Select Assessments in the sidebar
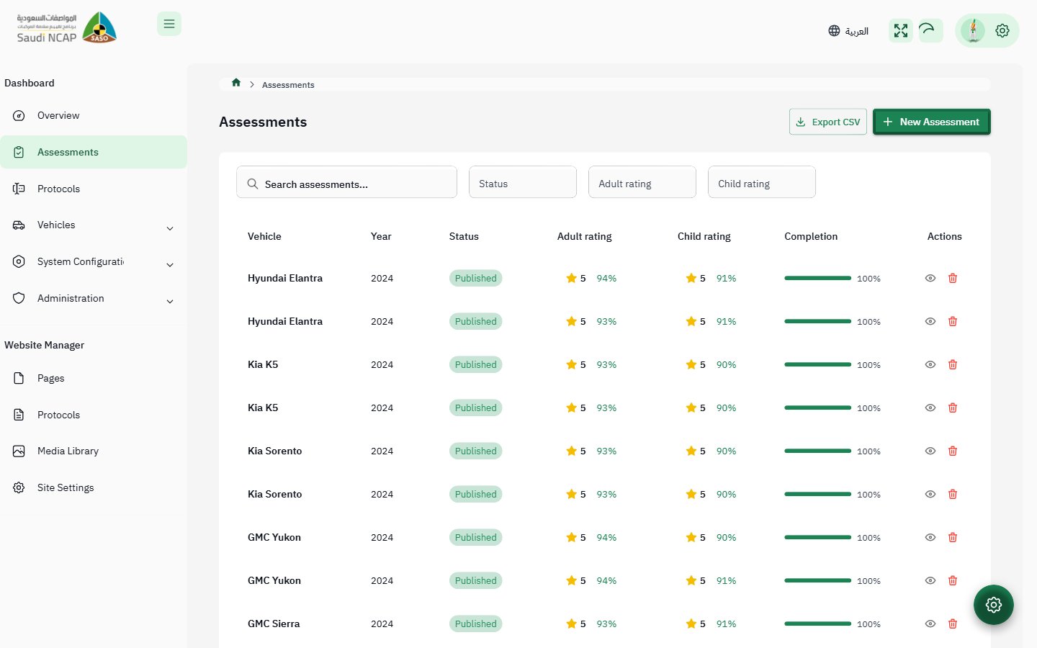Viewport: 1037px width, 648px height. click(x=94, y=152)
